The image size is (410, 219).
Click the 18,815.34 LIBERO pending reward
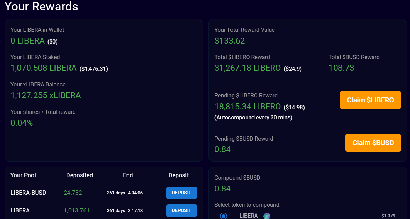pyautogui.click(x=247, y=107)
